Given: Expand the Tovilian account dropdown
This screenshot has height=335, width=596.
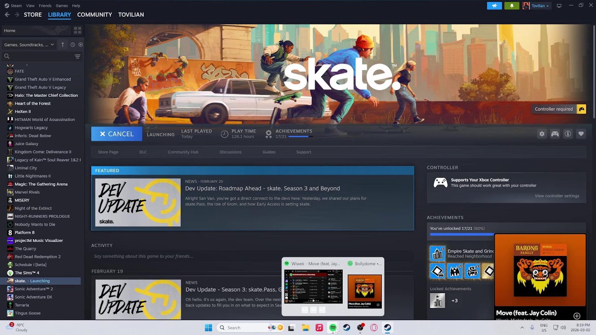Looking at the screenshot, I should point(536,6).
